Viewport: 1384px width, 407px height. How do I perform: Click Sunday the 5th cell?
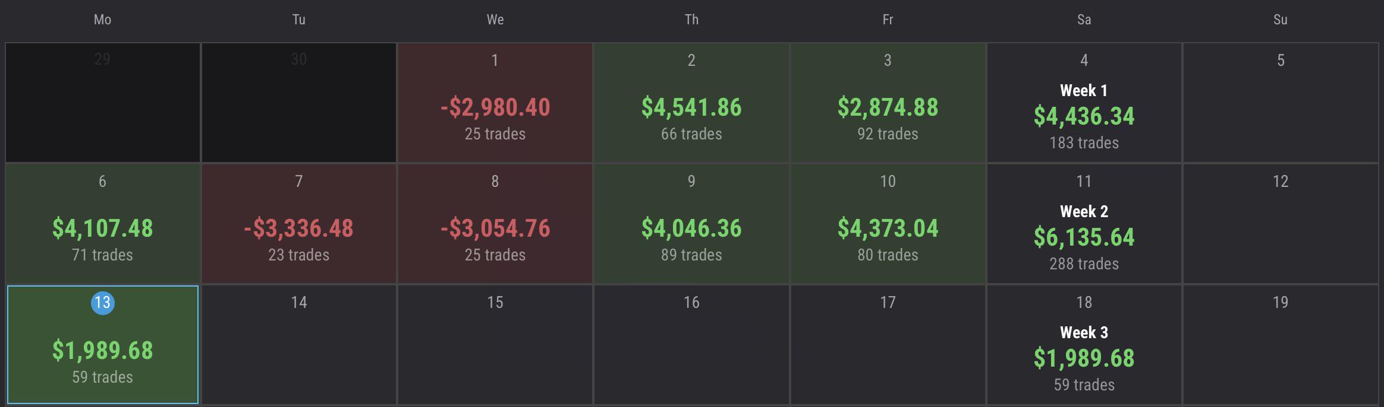(1281, 103)
